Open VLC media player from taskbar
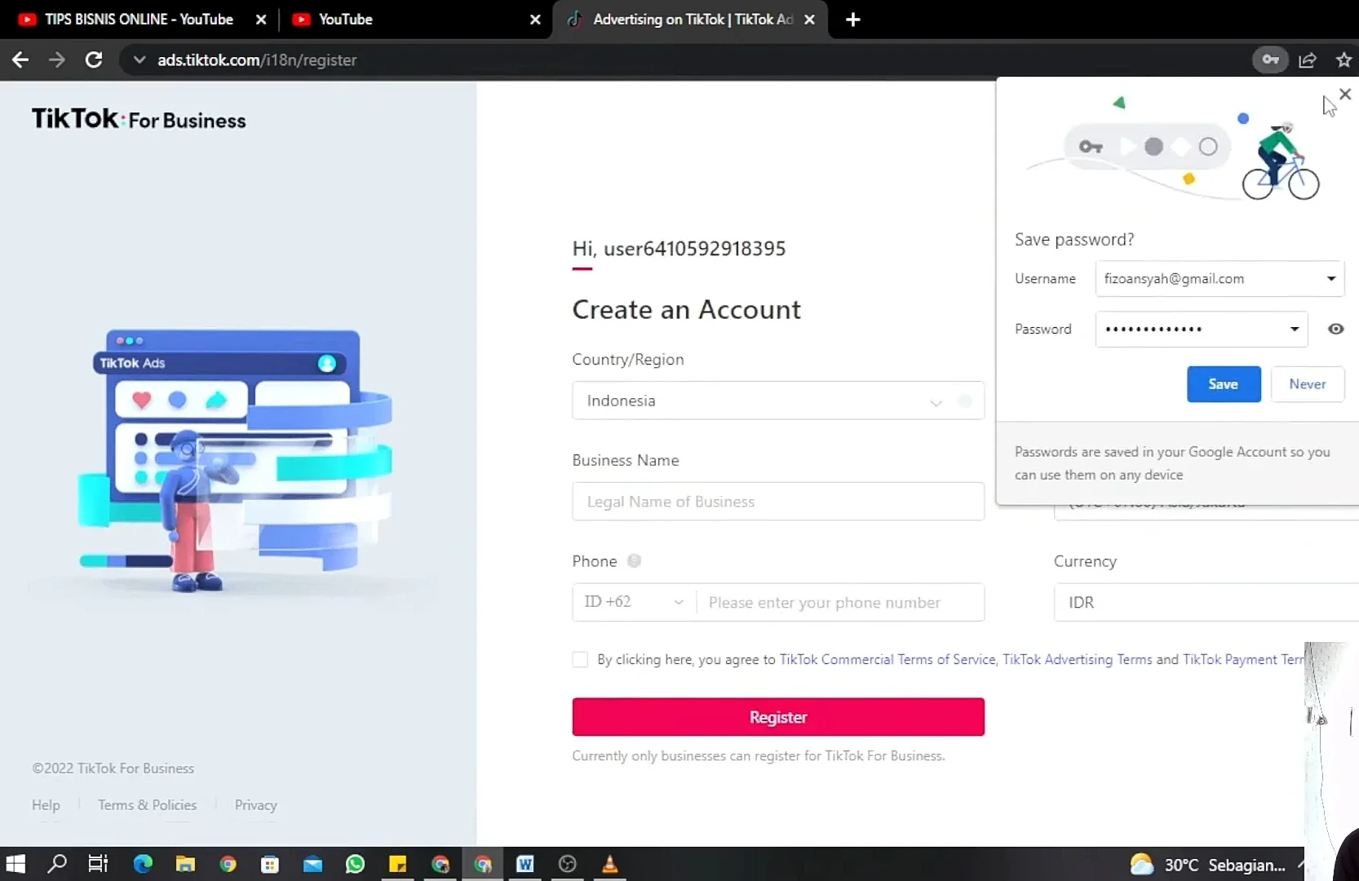This screenshot has width=1359, height=881. [609, 864]
